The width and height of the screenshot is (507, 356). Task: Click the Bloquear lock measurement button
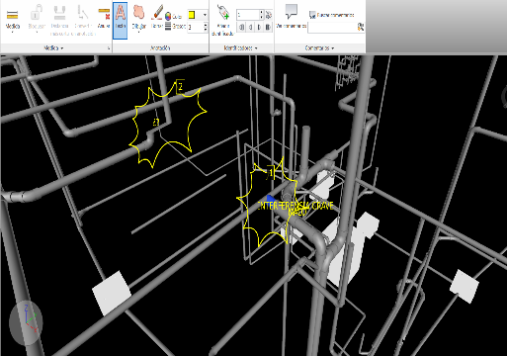point(37,18)
